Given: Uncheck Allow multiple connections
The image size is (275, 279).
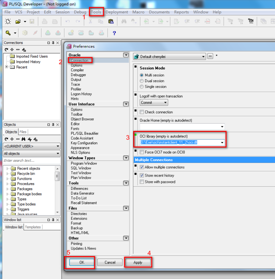Looking at the screenshot, I should point(142,167).
